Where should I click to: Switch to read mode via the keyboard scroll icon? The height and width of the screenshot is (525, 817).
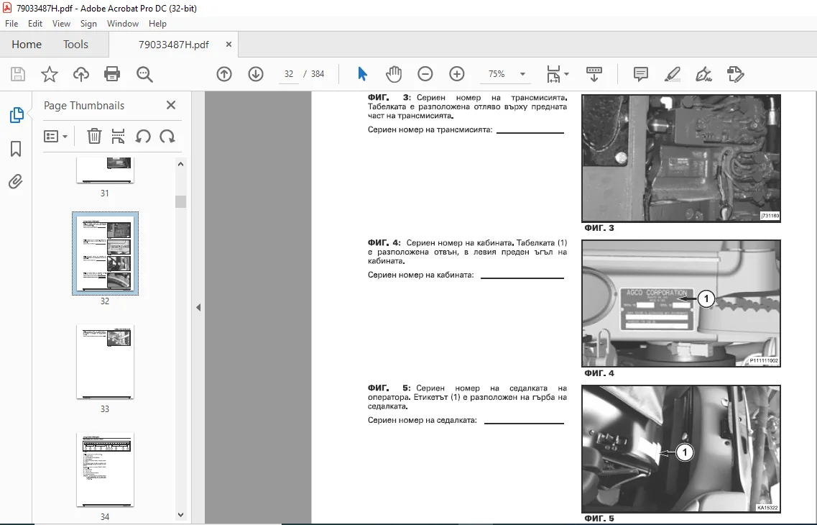[x=594, y=74]
